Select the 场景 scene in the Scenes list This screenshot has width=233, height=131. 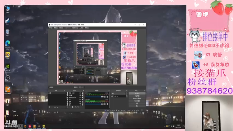(57, 93)
